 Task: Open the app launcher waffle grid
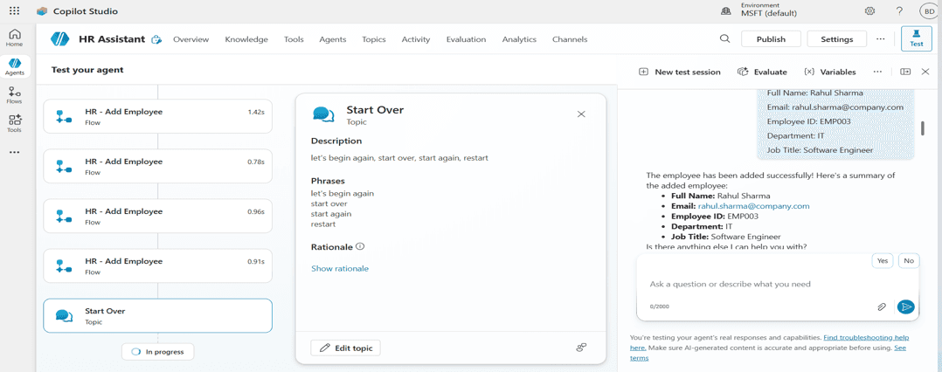(14, 10)
